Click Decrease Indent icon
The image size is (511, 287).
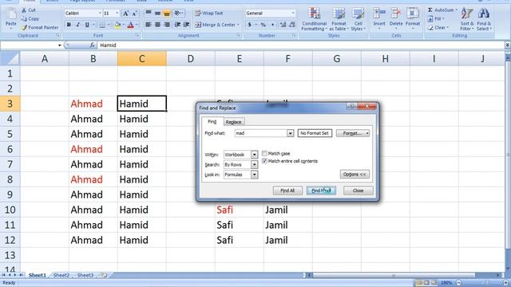click(x=177, y=25)
